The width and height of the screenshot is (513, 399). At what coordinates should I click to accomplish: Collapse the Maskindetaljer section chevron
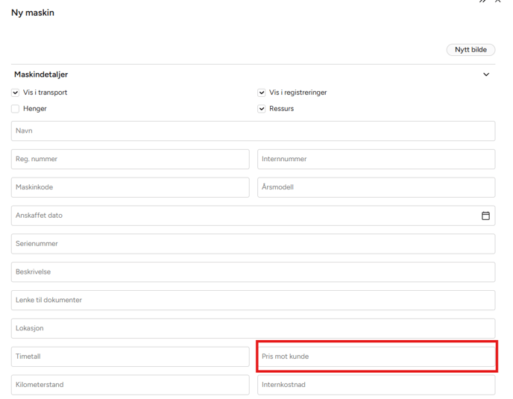tap(486, 75)
